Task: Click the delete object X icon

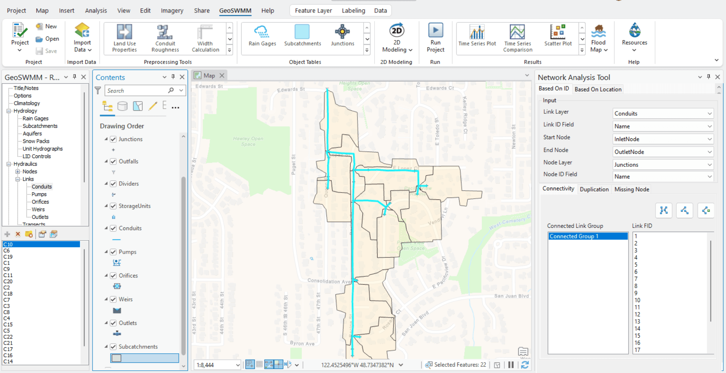Action: 18,234
